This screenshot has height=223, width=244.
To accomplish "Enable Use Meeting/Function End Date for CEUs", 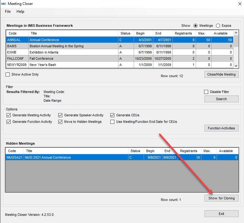I will (x=112, y=122).
